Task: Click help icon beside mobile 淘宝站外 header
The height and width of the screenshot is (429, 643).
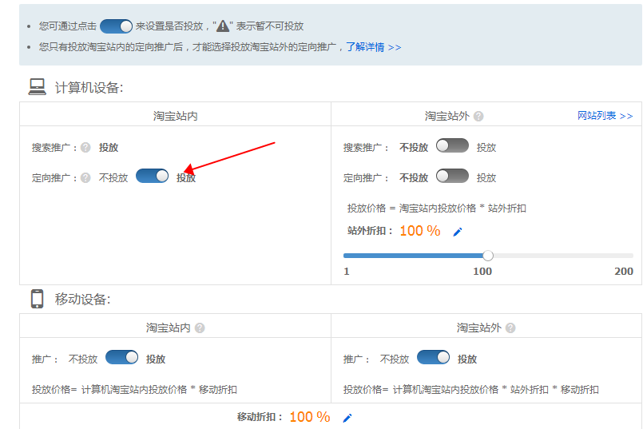Action: [x=510, y=328]
